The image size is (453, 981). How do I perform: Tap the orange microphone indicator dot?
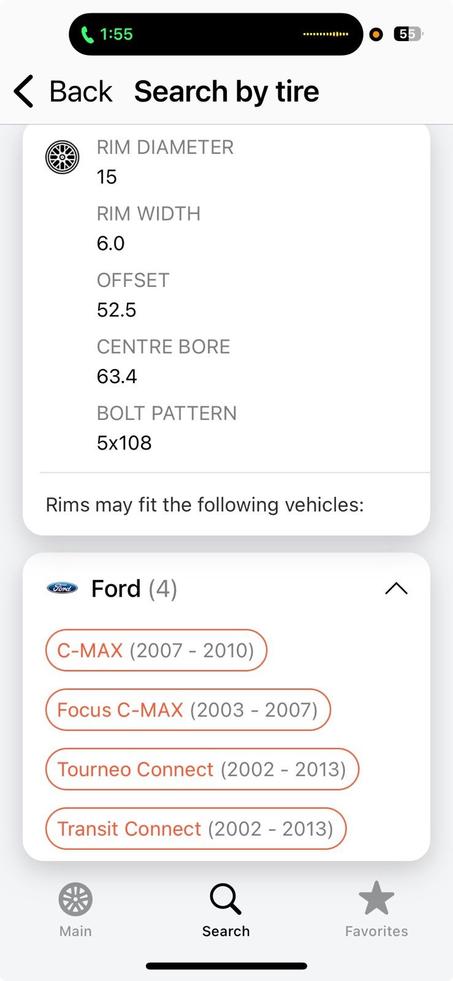click(x=376, y=34)
